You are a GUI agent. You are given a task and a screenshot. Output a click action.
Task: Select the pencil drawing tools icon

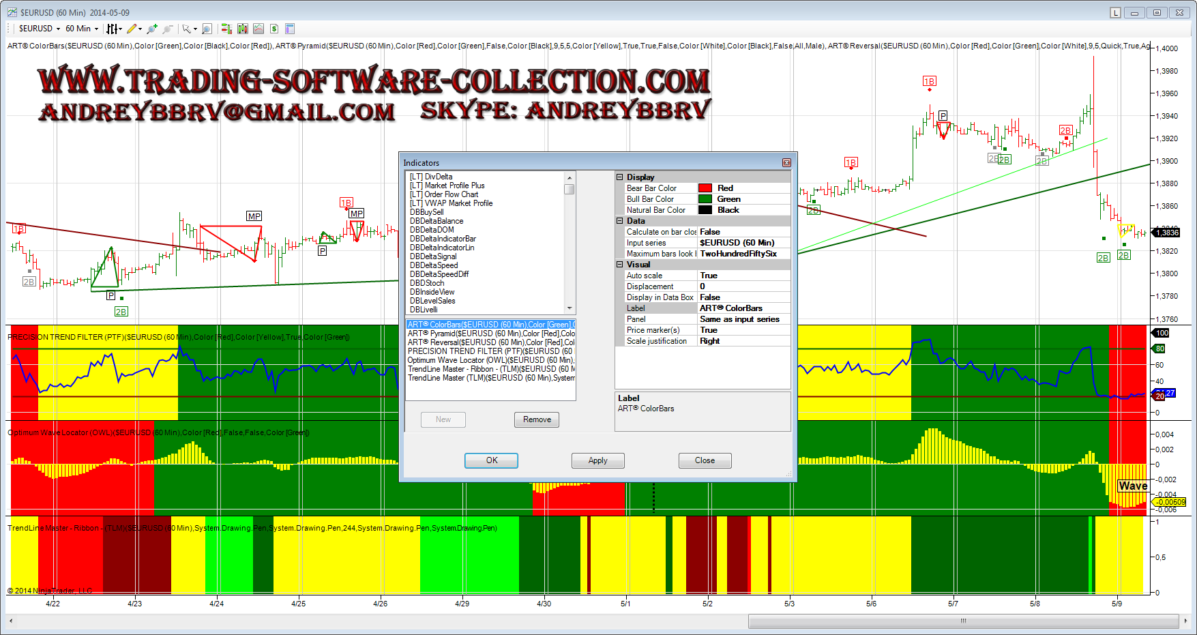132,29
